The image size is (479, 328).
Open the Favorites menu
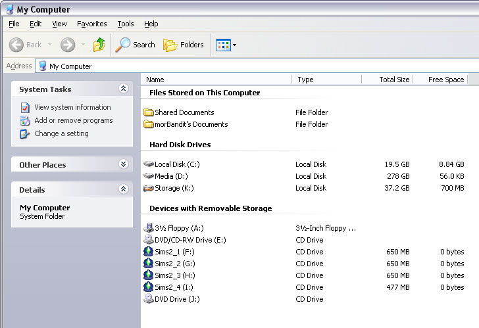pos(91,24)
